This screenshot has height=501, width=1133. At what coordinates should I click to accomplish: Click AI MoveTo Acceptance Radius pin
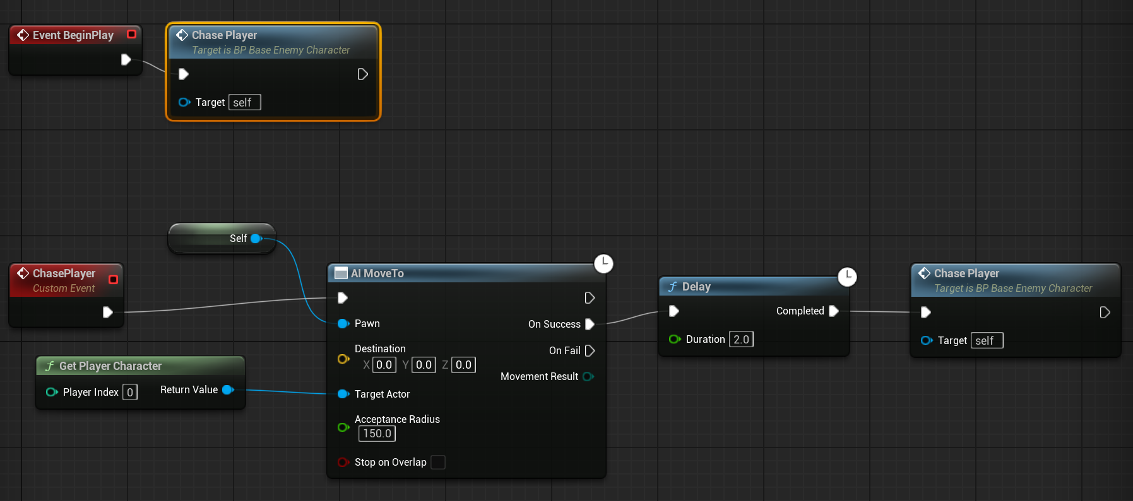tap(343, 427)
